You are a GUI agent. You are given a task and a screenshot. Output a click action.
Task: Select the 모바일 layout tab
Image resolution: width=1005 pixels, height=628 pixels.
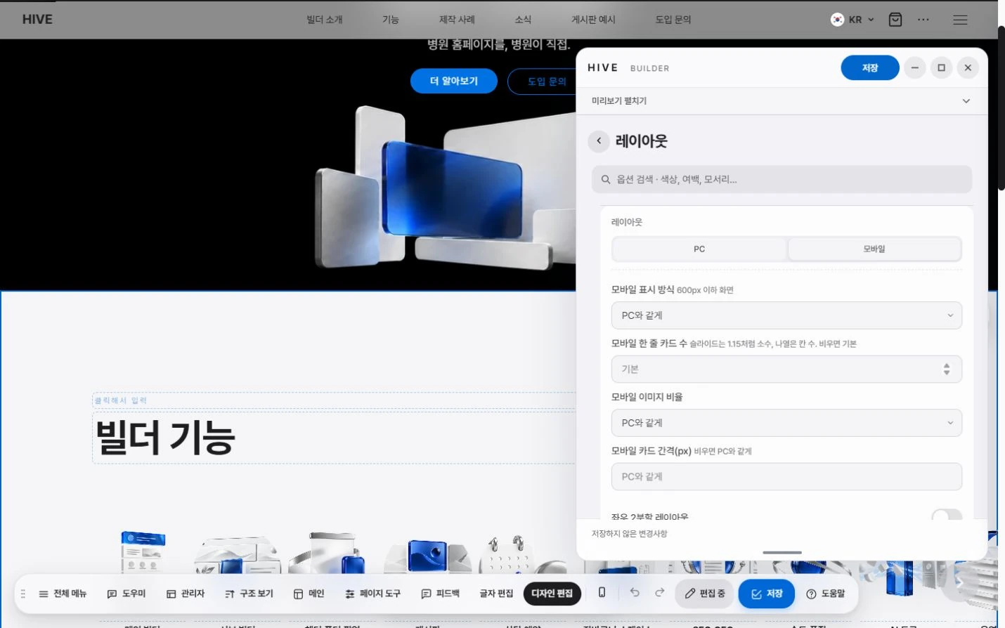[874, 249]
